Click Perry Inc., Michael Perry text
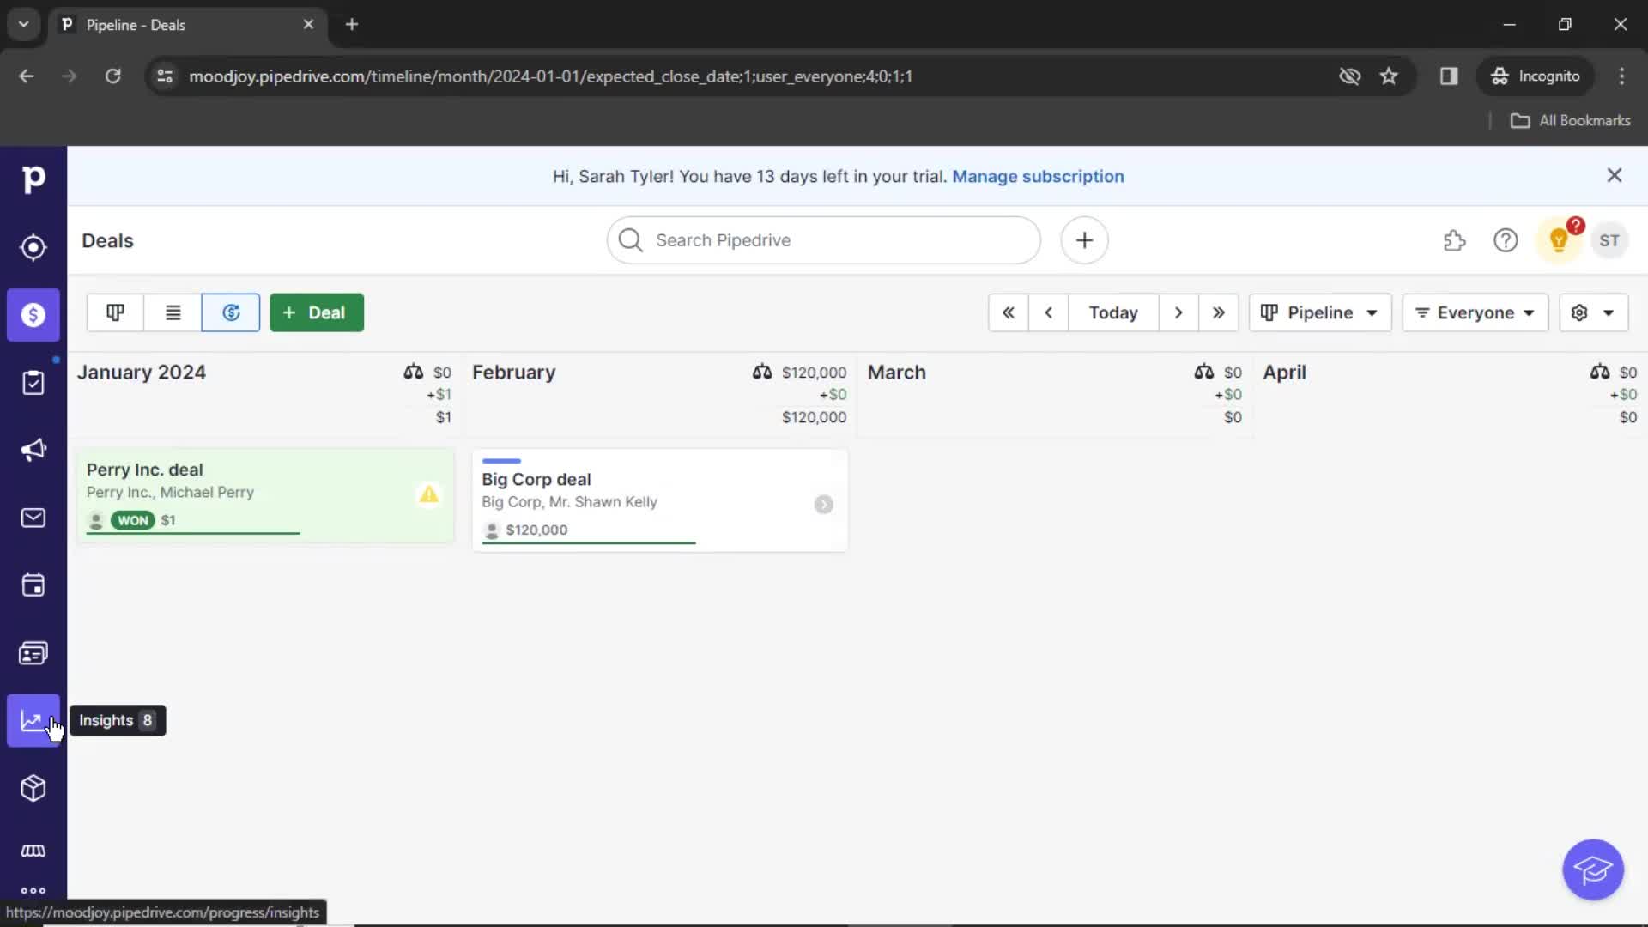This screenshot has height=927, width=1648. (x=170, y=492)
